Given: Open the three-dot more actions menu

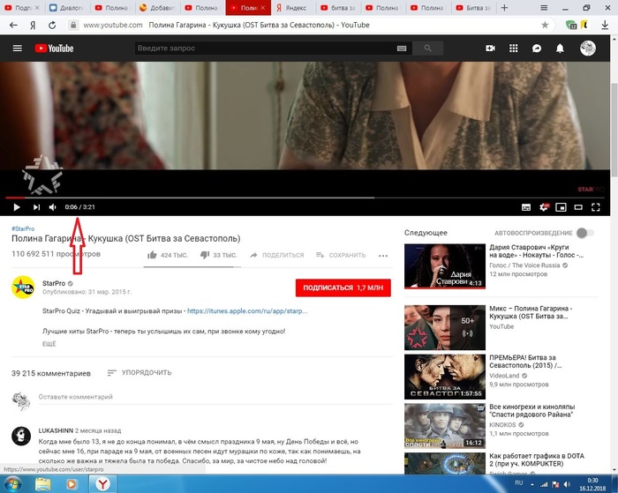Looking at the screenshot, I should [x=383, y=256].
